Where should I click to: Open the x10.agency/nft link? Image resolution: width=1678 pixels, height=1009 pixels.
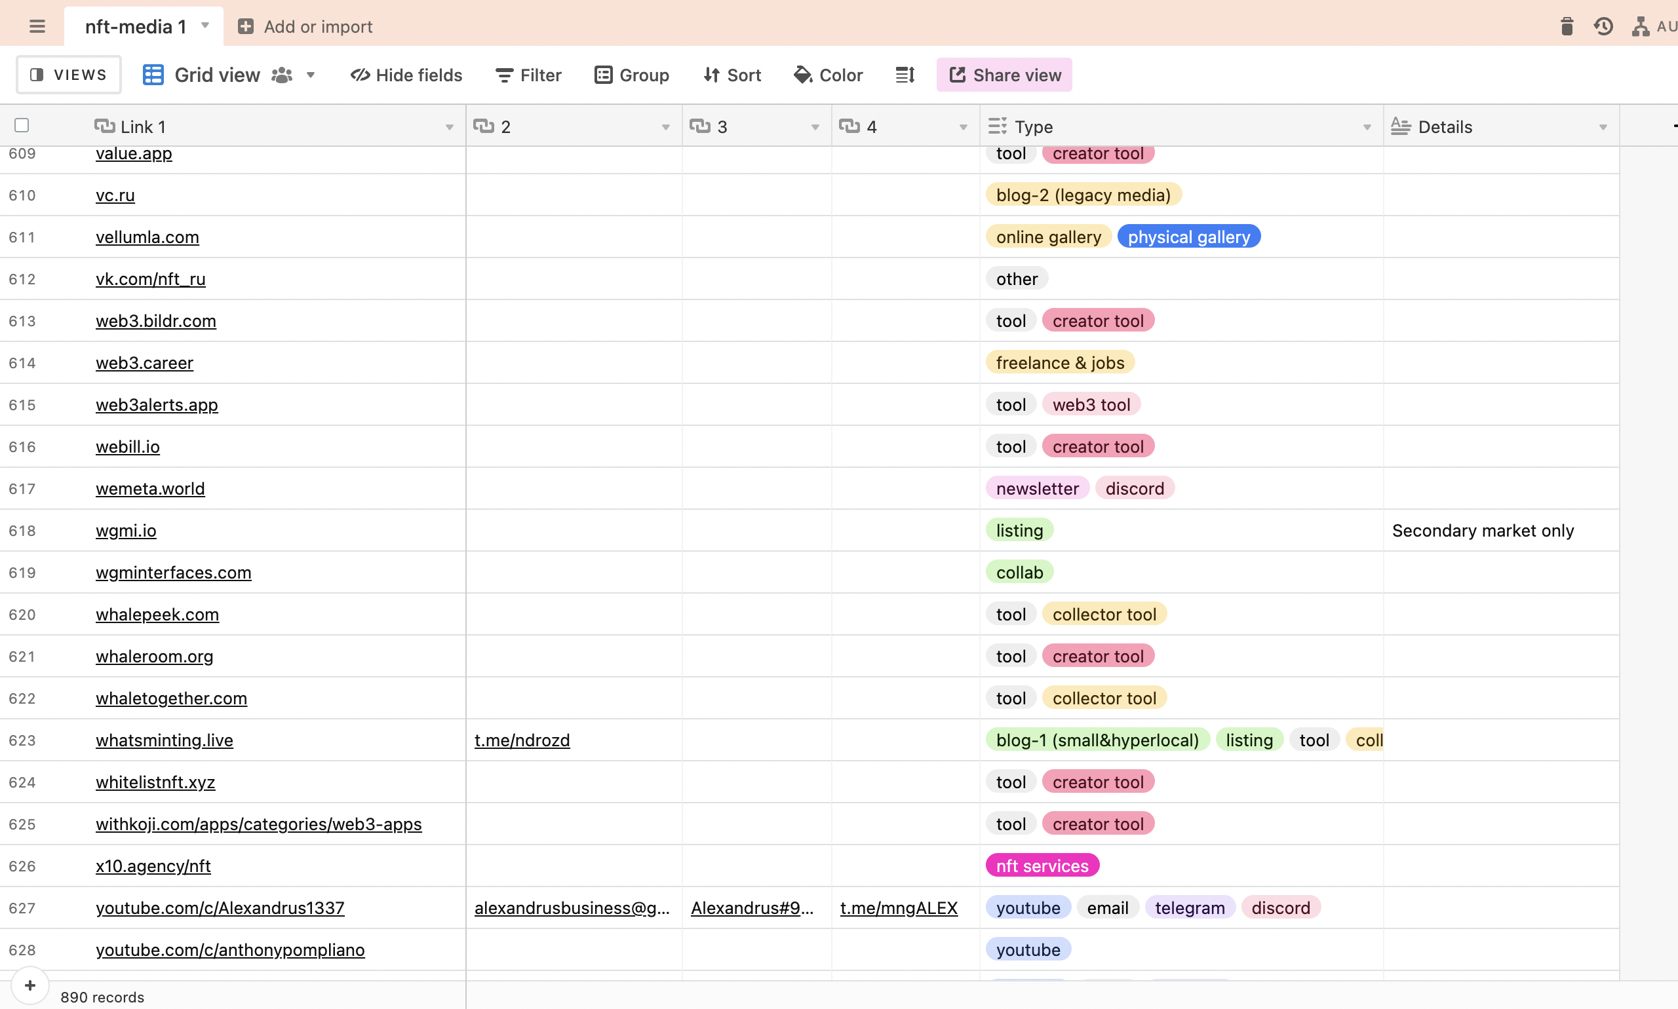(x=153, y=866)
